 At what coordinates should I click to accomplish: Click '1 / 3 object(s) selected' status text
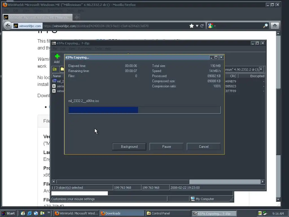click(67, 188)
